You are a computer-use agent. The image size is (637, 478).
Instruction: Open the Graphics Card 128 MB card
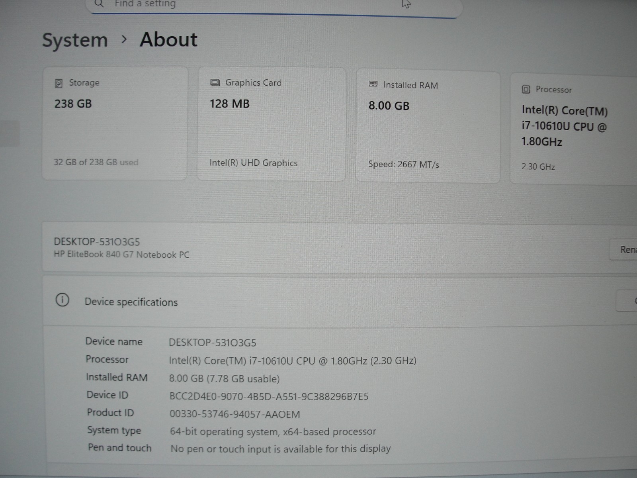(x=272, y=124)
